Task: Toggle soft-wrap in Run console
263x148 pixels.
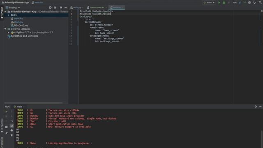Action: (x=12, y=121)
